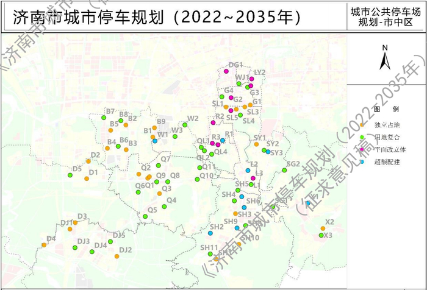Screen dimensions: 427x290
Task: Click the green SG2 marker
Action: tap(284, 171)
